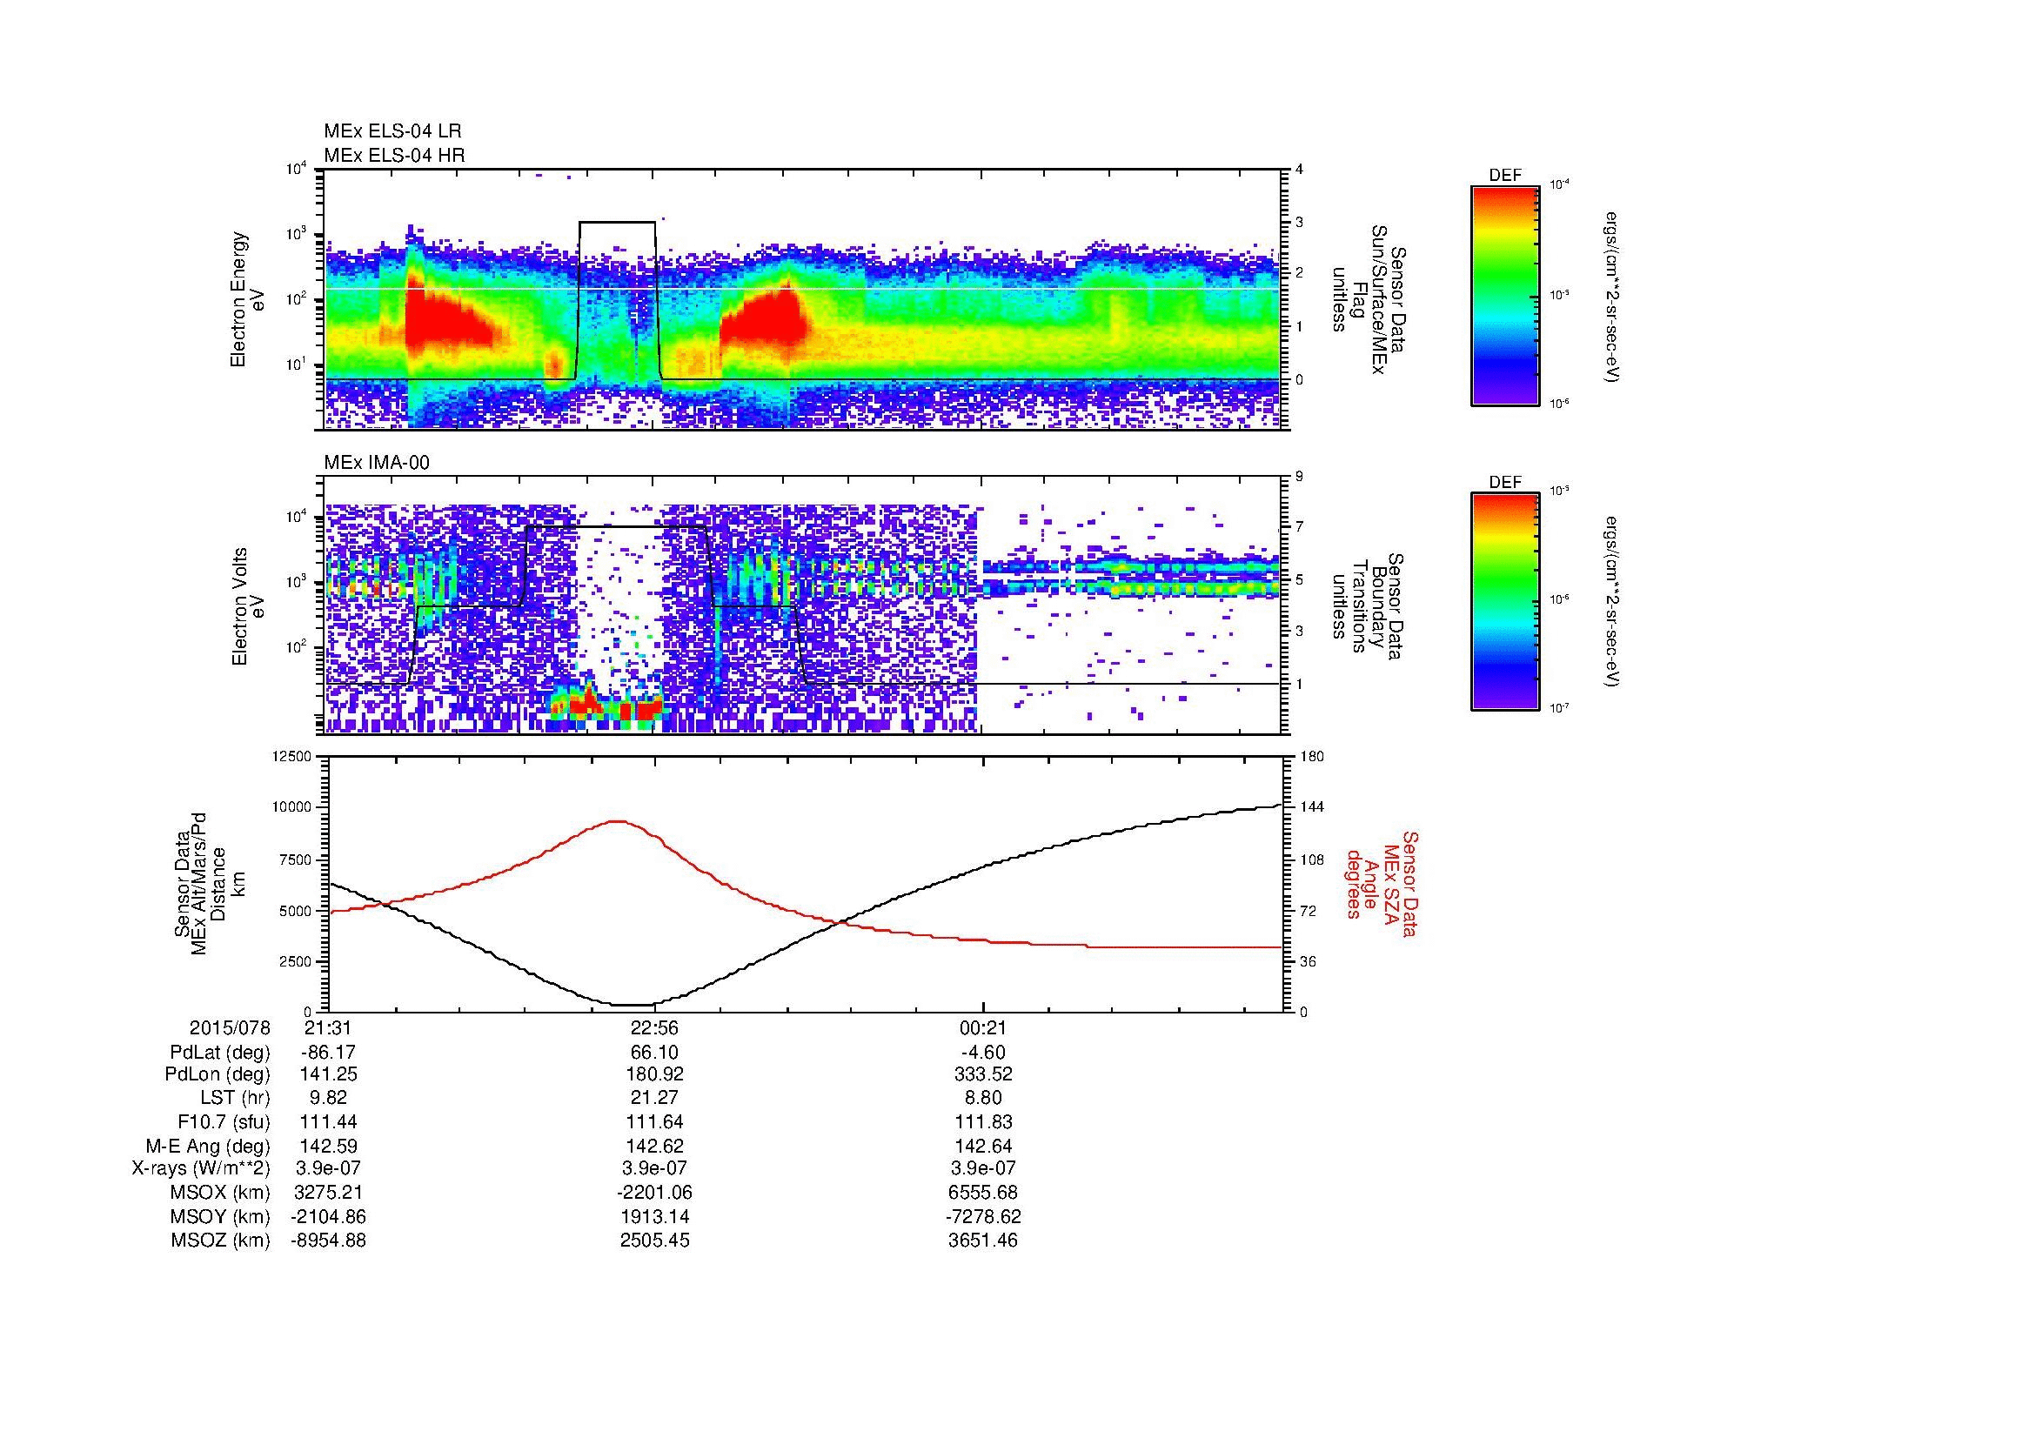Screen dimensions: 2035x1438
Task: Click the MSOY value 1913.14
Action: click(654, 1216)
